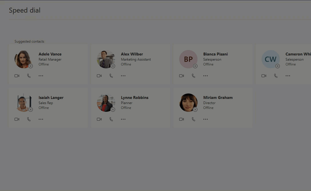Open more options for Isaiah Langer
The height and width of the screenshot is (191, 311).
click(41, 119)
